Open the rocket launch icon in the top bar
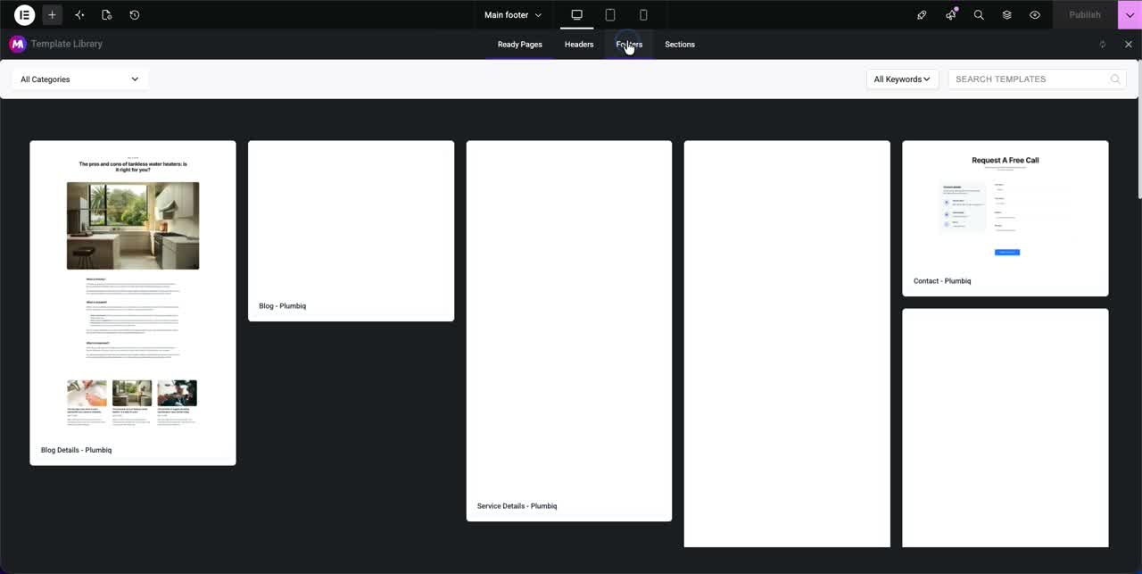Viewport: 1142px width, 574px height. coord(922,15)
